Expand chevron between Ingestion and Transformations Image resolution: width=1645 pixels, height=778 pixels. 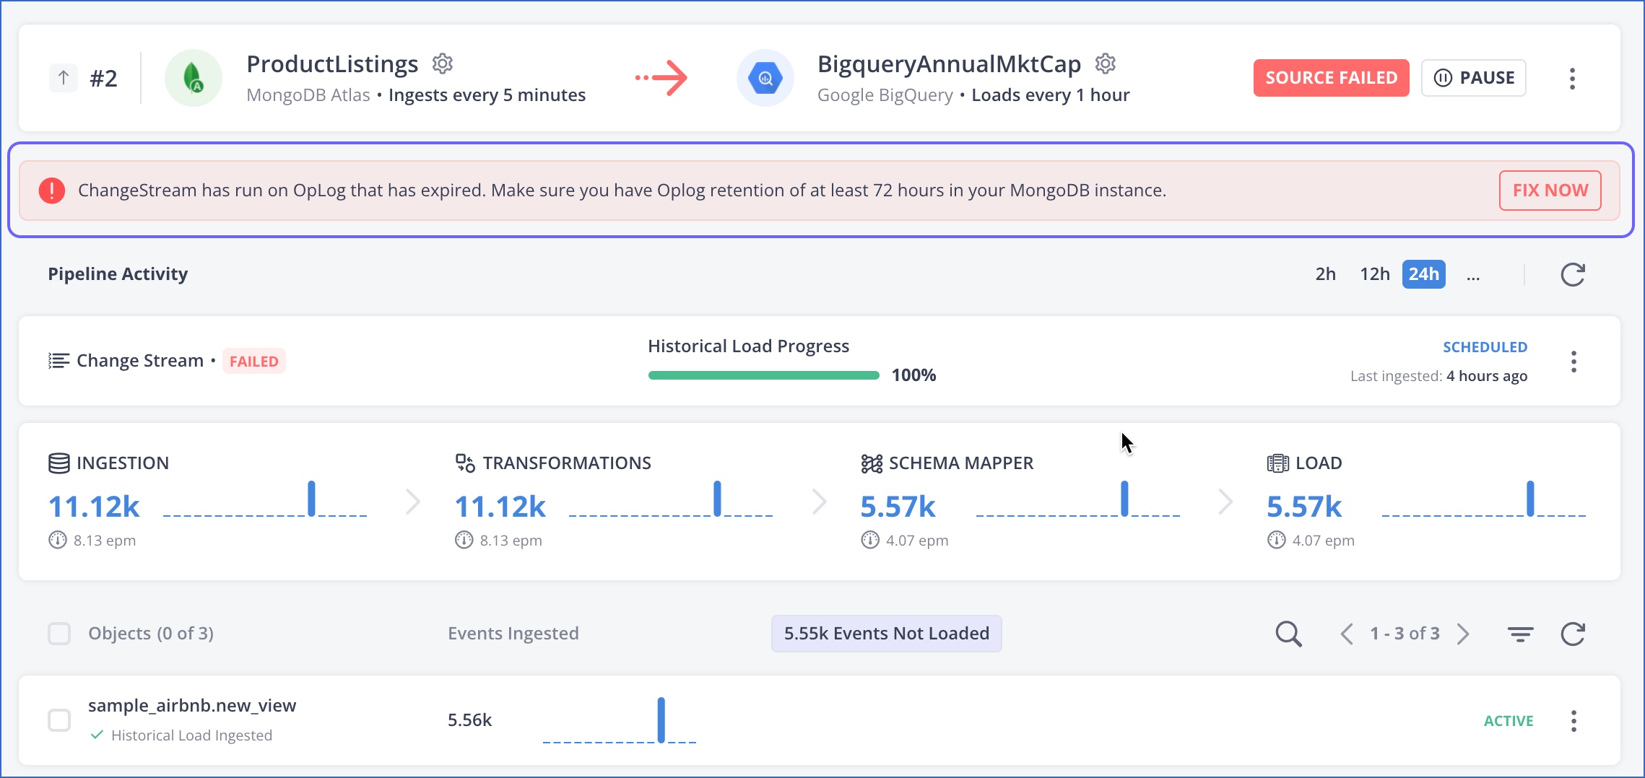(412, 502)
